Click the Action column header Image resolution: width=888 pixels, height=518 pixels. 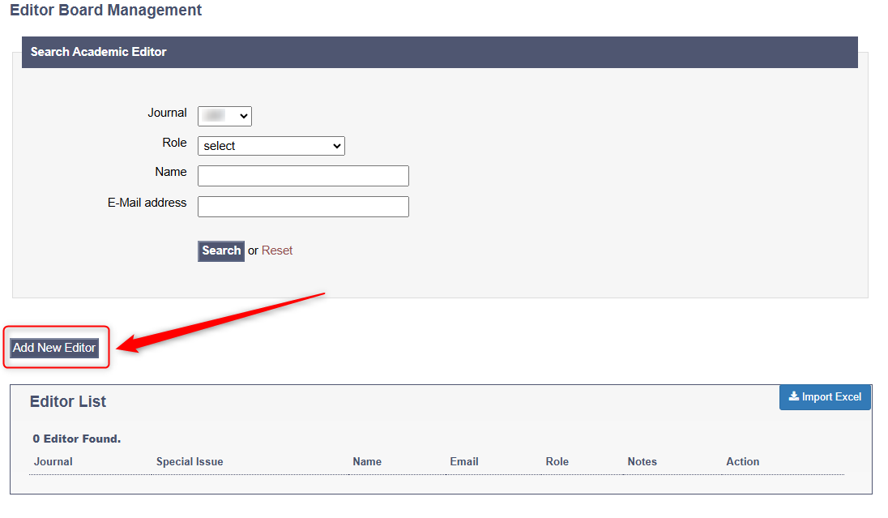pos(742,461)
